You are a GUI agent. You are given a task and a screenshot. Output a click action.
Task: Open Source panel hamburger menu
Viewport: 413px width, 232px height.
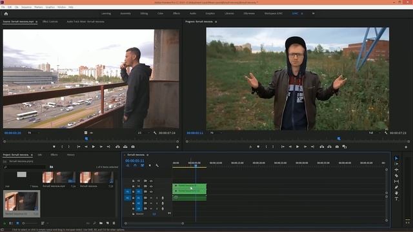coord(37,21)
